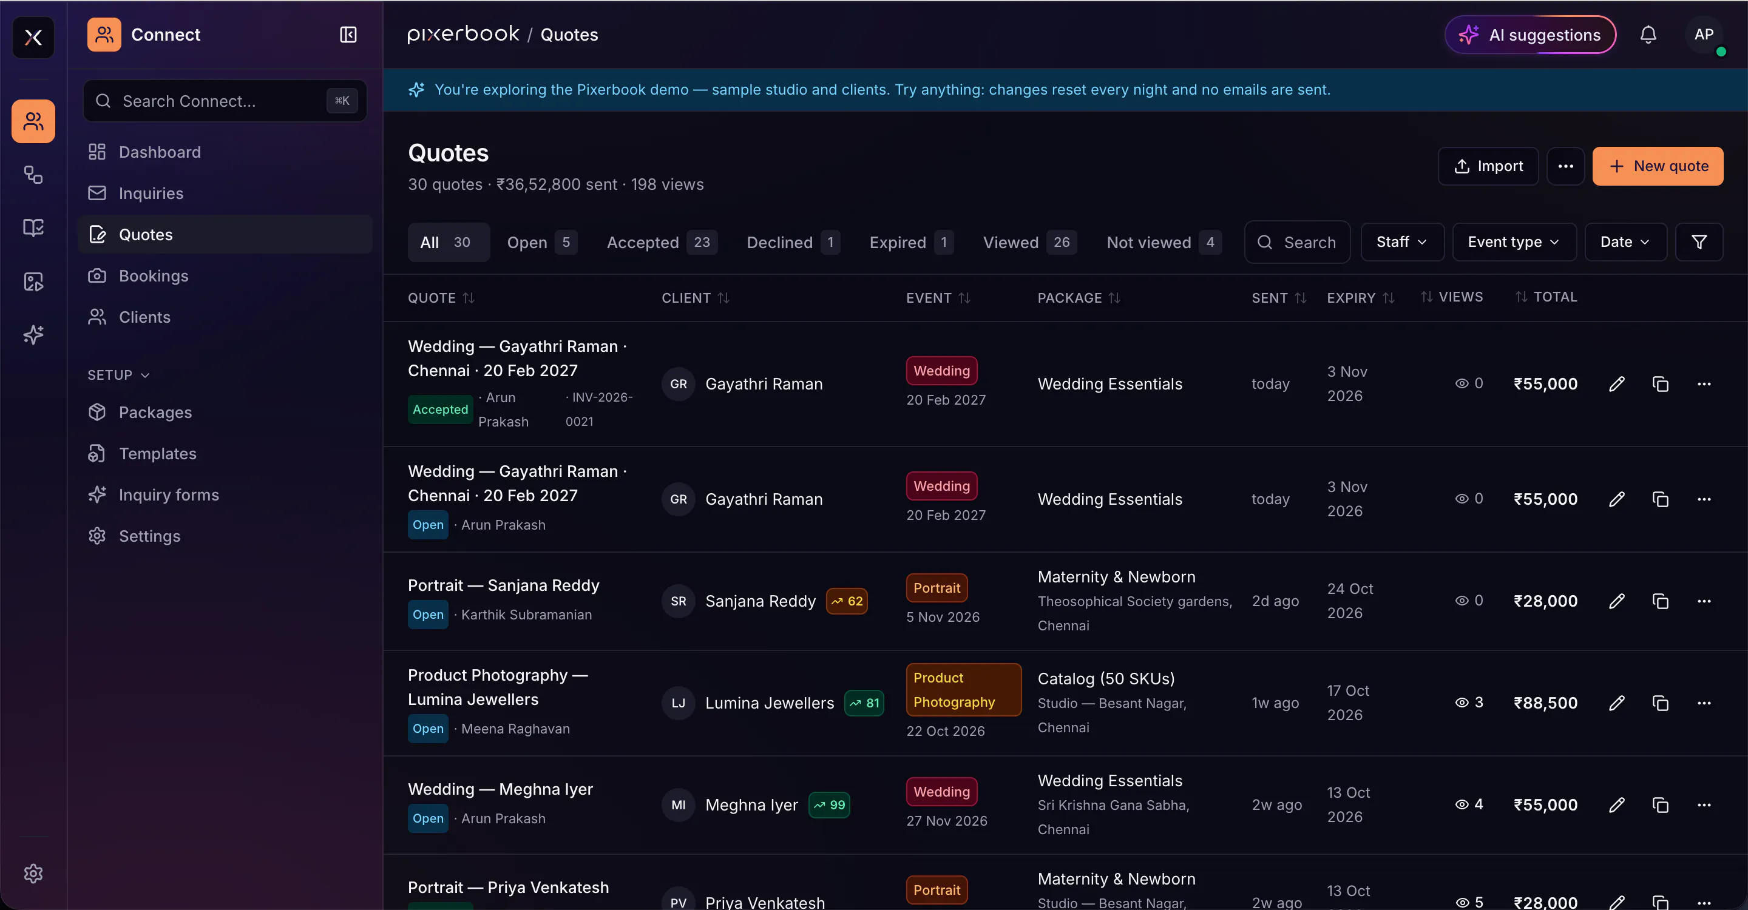Open more options for Meghna Iyer quote

[1704, 805]
